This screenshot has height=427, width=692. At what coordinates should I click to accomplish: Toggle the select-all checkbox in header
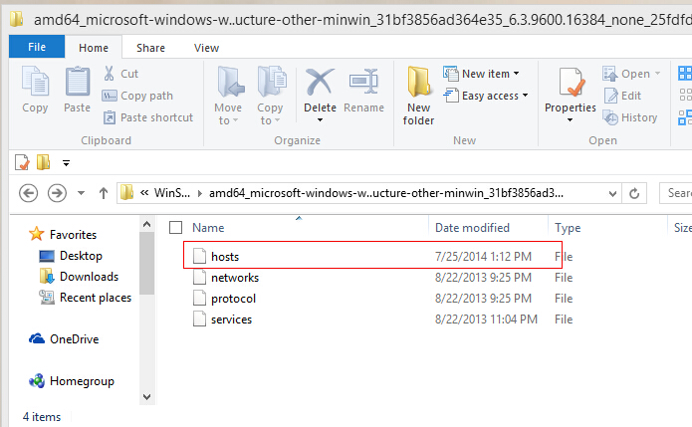[x=176, y=228]
